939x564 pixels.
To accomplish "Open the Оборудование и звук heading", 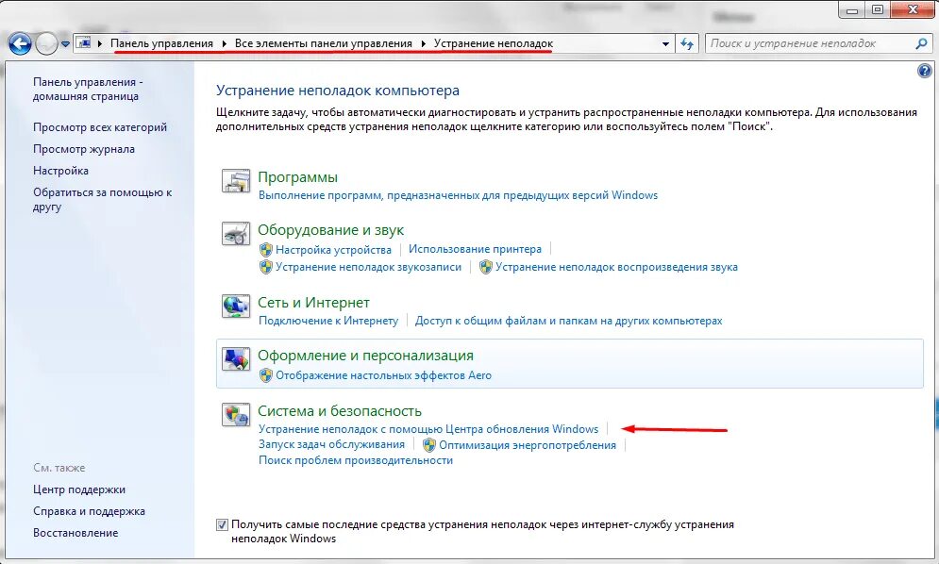I will click(x=330, y=230).
